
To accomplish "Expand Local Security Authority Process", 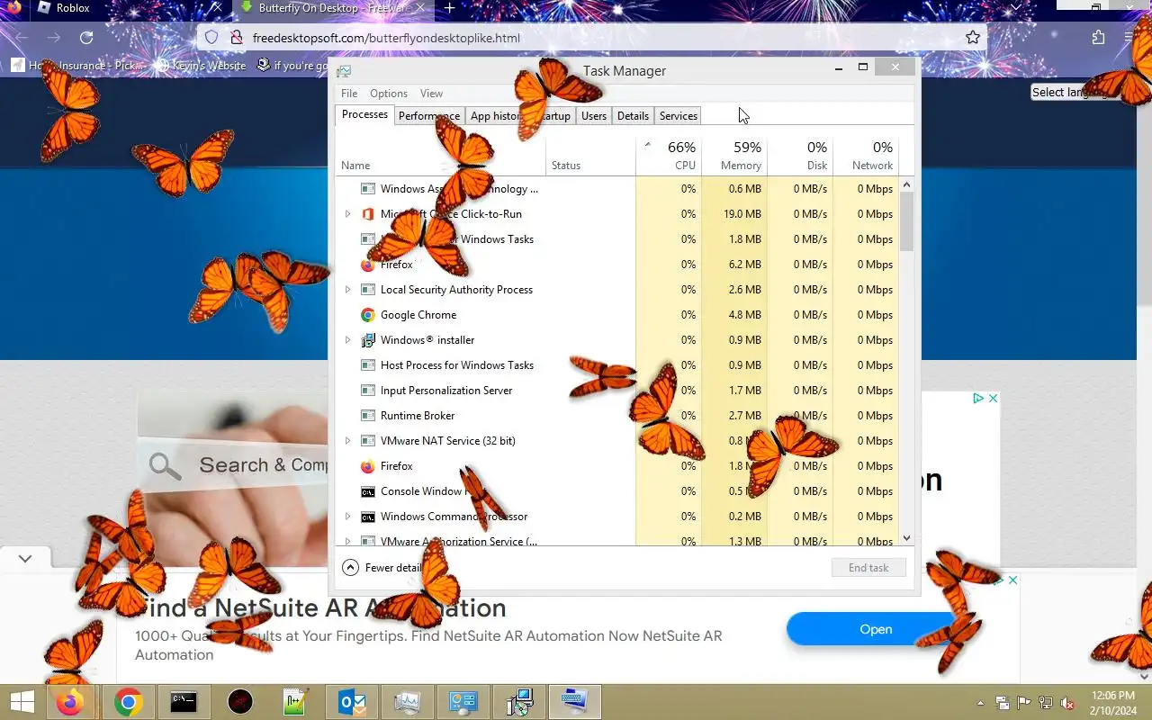I will [348, 290].
